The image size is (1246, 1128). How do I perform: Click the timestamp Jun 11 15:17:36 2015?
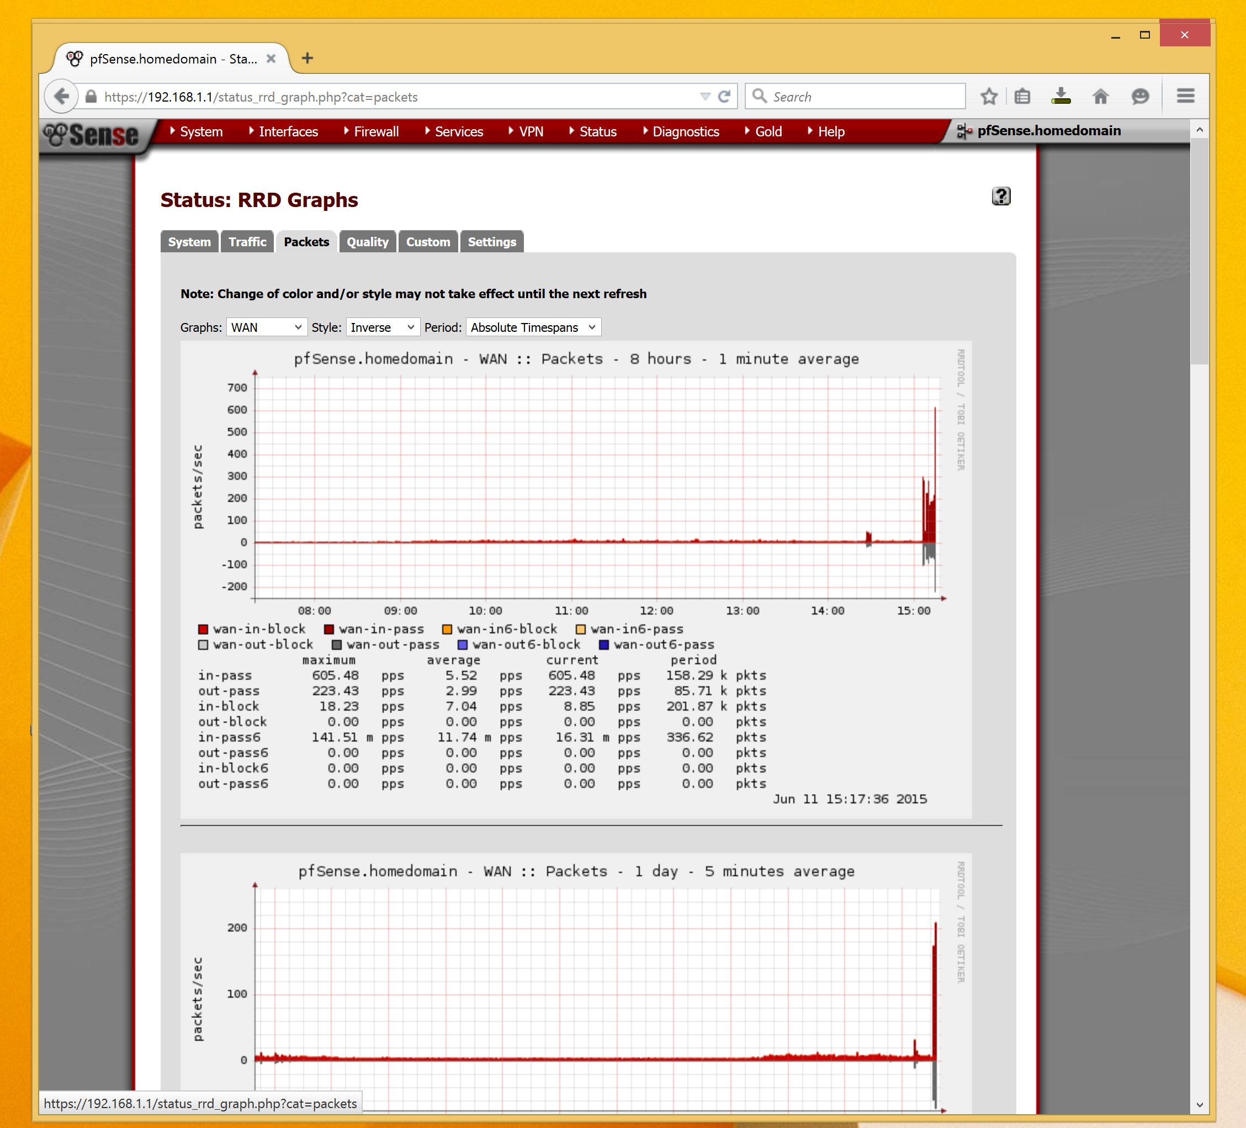pos(850,798)
